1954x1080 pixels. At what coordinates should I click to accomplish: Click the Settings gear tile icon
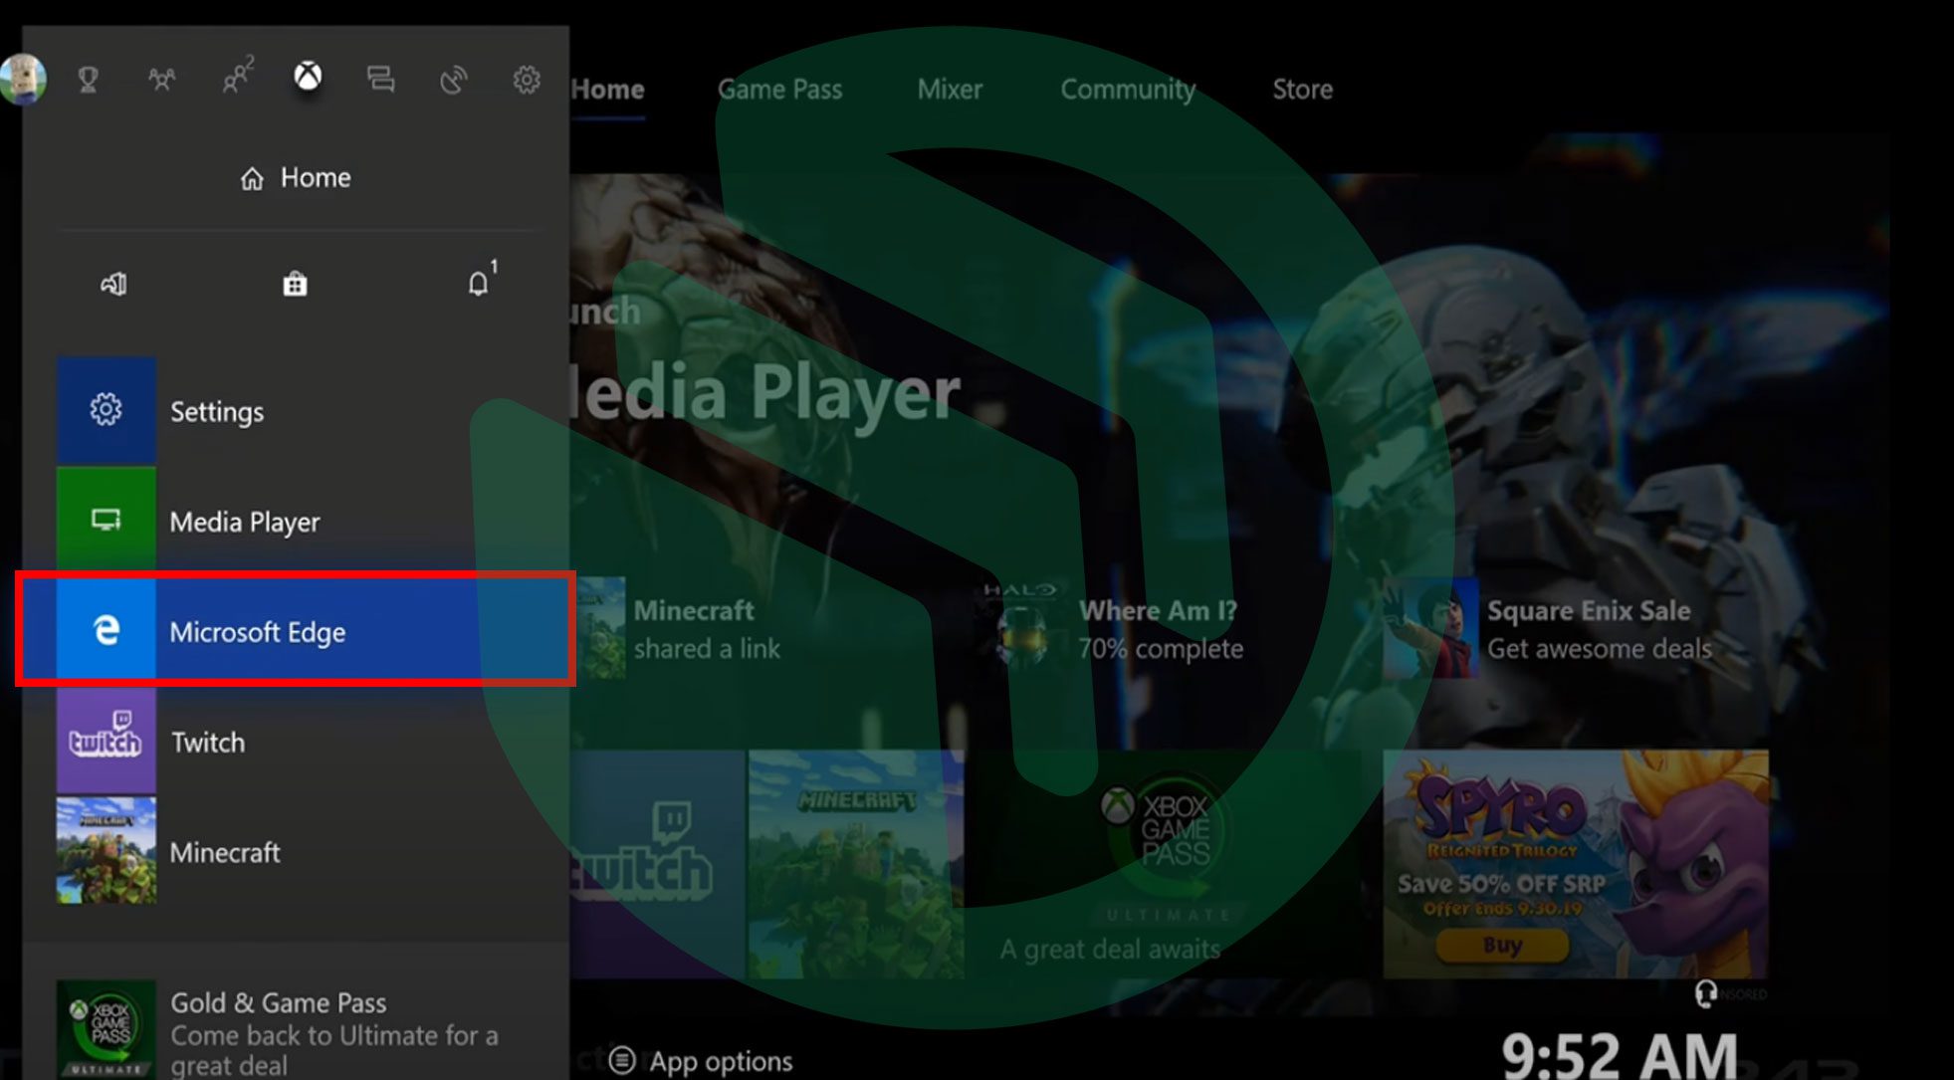[x=106, y=410]
